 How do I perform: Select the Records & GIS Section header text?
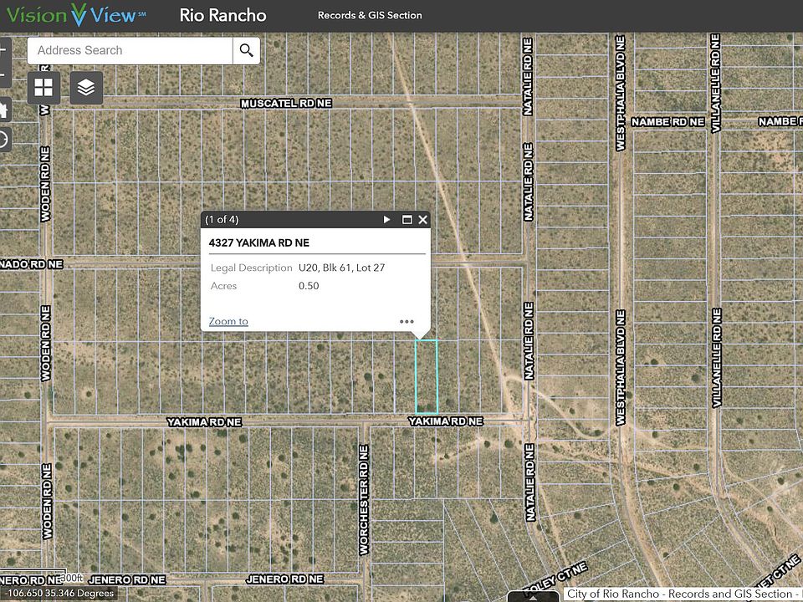pos(370,15)
